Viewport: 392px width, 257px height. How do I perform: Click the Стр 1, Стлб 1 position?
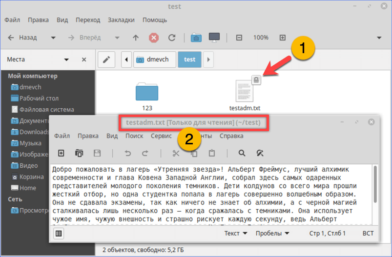(x=328, y=234)
